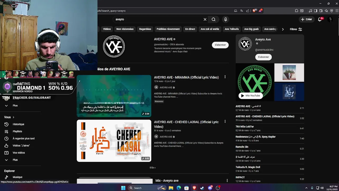Open Brave Rewards triangle icon

261,11
